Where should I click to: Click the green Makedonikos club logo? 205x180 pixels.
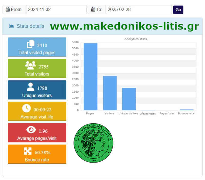[x=93, y=143]
